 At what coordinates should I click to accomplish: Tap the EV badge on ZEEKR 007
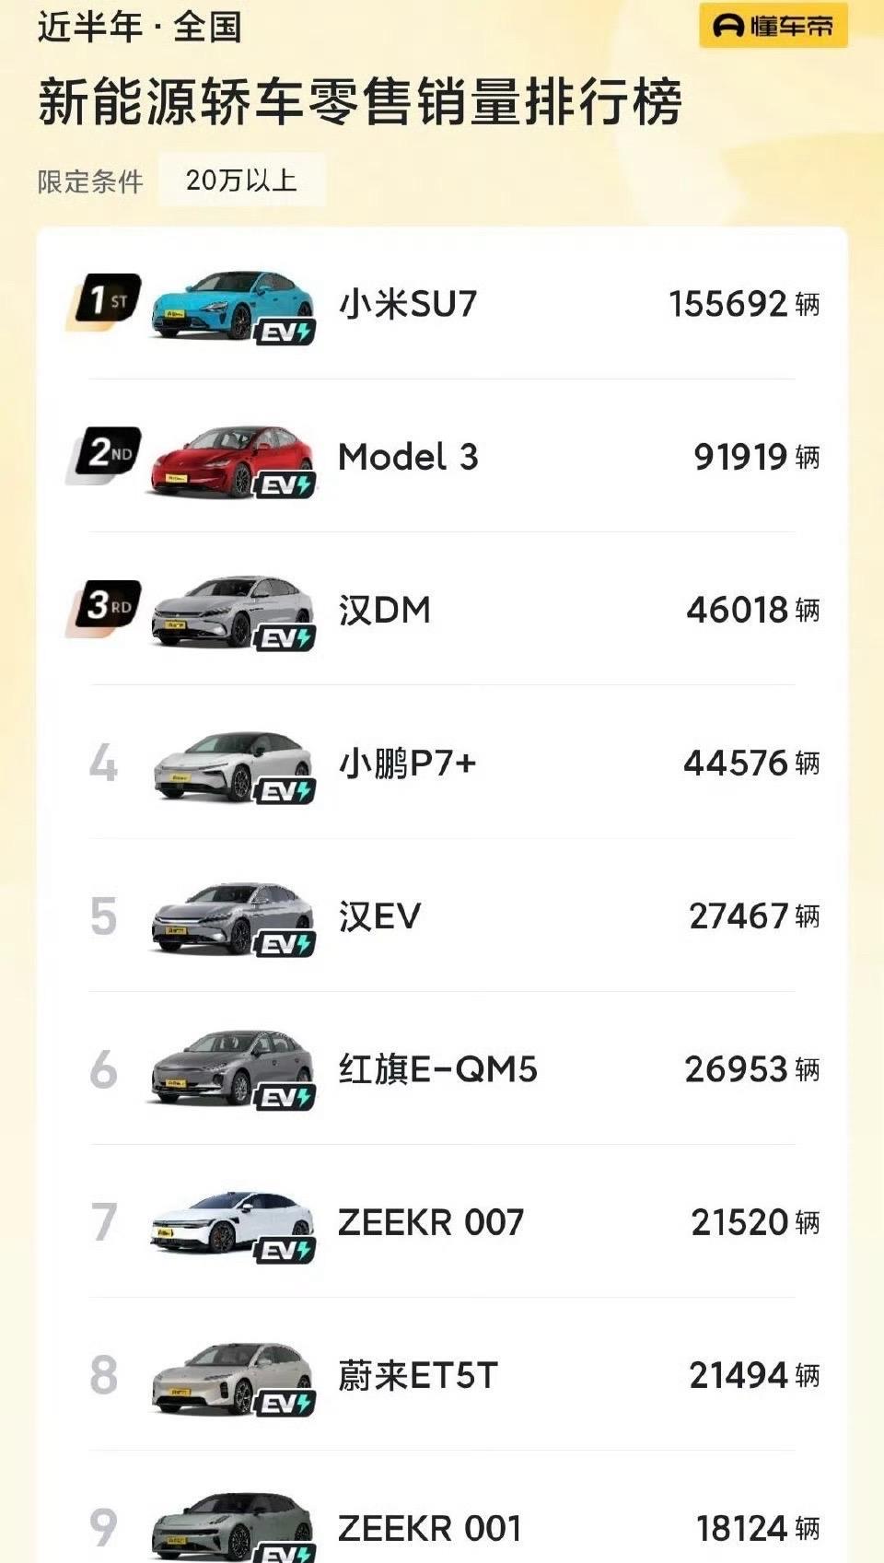(285, 1250)
